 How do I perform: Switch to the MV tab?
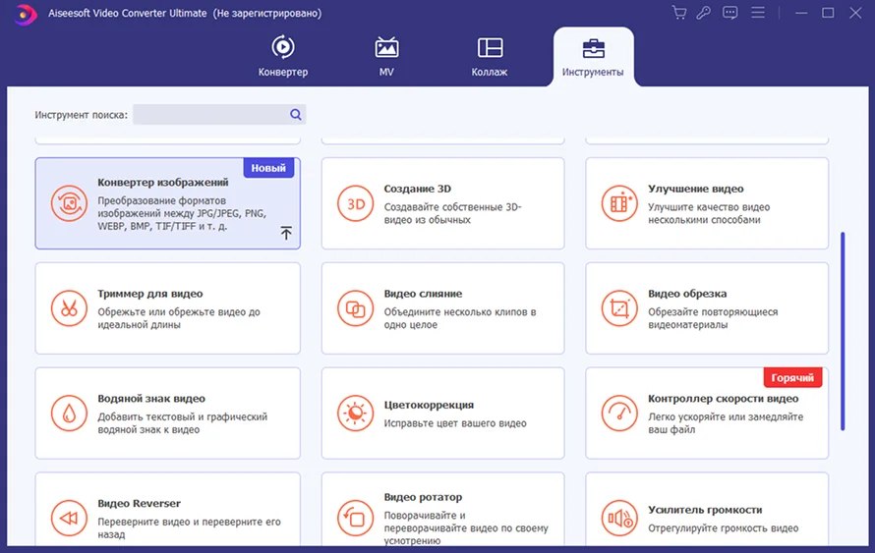386,56
